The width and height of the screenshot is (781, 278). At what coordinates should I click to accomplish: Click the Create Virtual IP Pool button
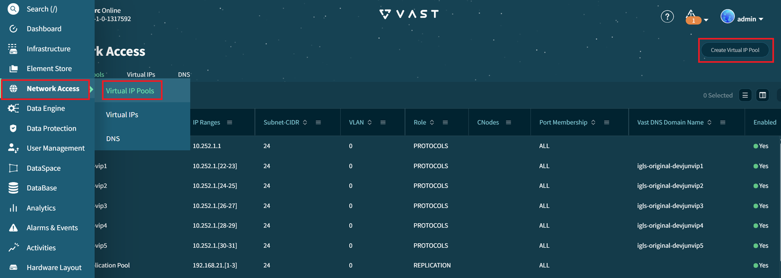pos(735,50)
